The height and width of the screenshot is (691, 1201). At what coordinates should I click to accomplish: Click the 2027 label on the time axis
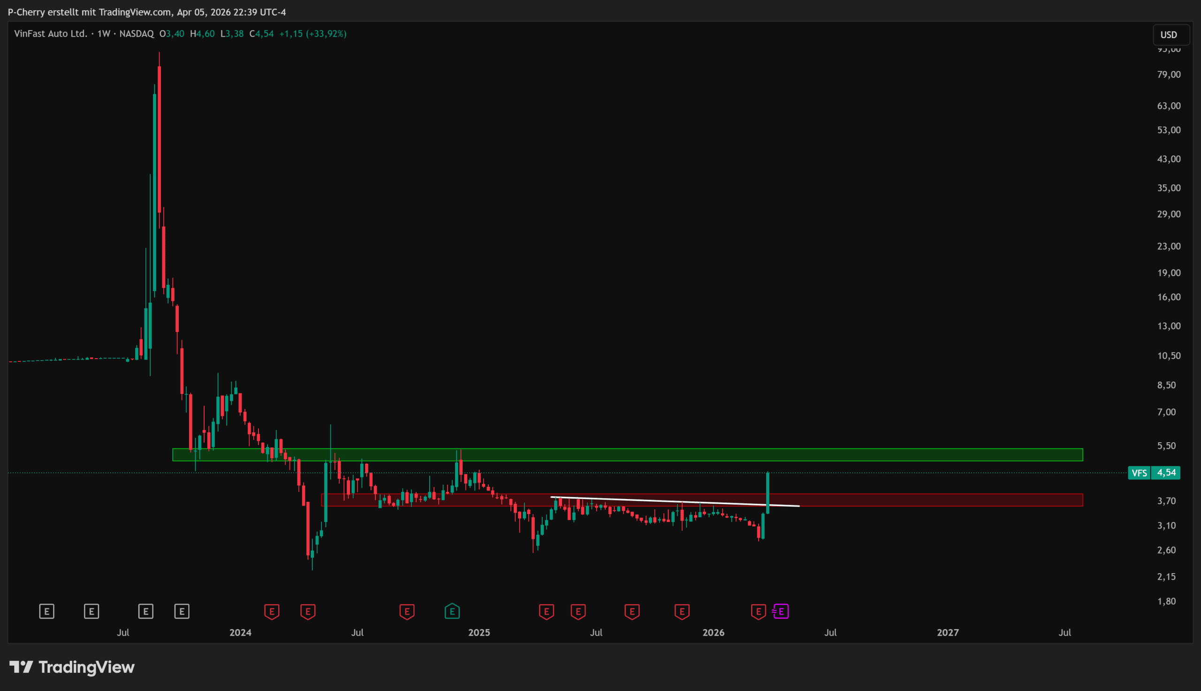(x=947, y=632)
